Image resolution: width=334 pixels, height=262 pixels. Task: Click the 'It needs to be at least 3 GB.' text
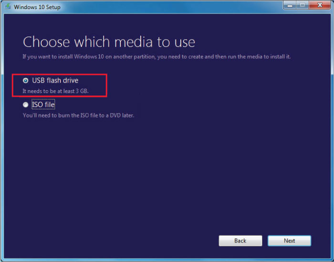(56, 91)
